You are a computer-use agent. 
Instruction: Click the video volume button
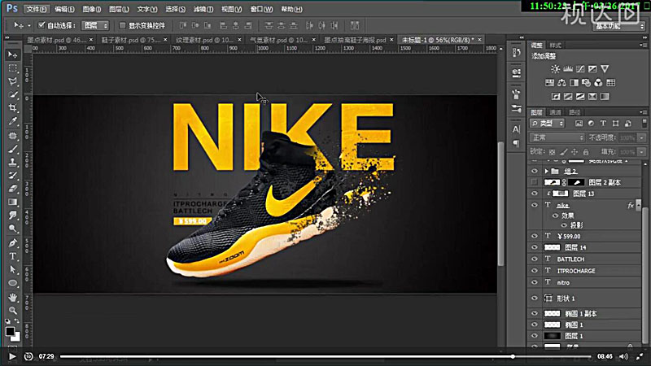[x=623, y=356]
